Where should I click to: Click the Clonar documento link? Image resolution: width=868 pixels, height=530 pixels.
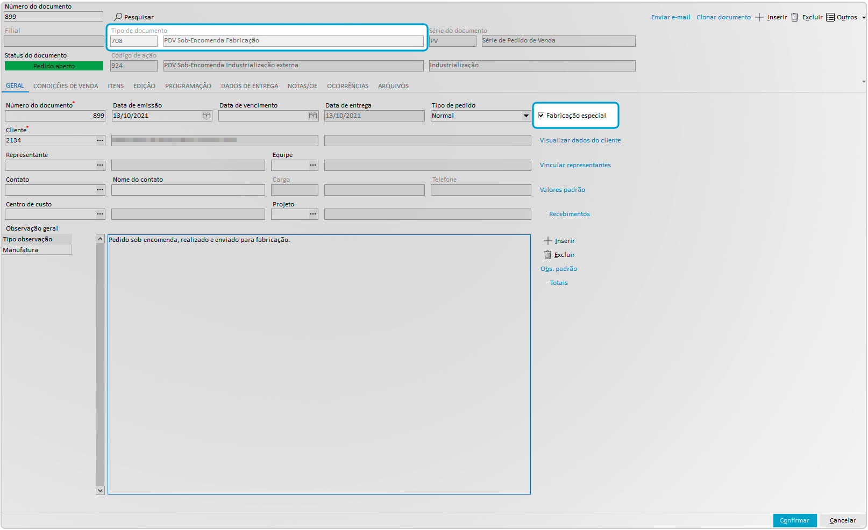723,17
